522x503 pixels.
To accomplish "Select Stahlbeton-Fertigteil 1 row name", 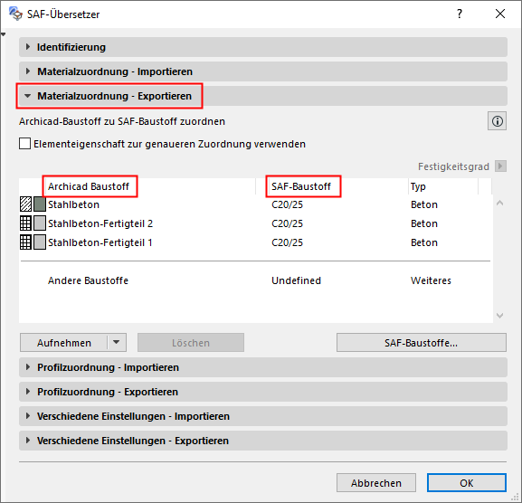I will point(100,242).
